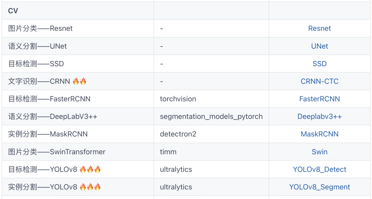This screenshot has width=372, height=199.
Task: Click the SSD link
Action: point(319,64)
